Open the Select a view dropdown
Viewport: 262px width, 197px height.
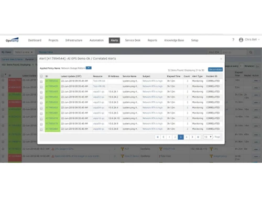pos(24,52)
